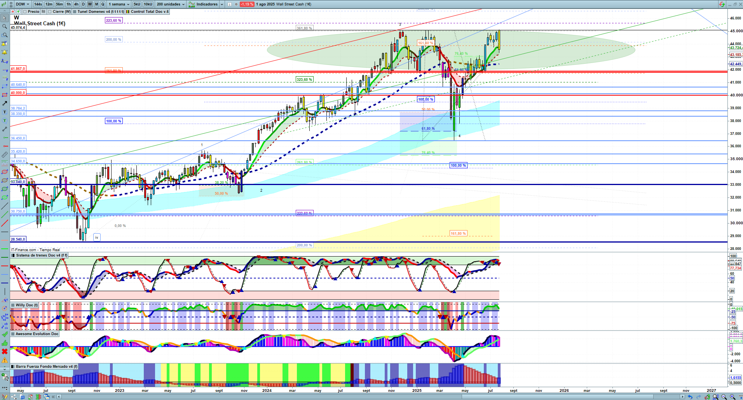This screenshot has height=400, width=743.
Task: Select the M monthly timeframe
Action: point(96,4)
